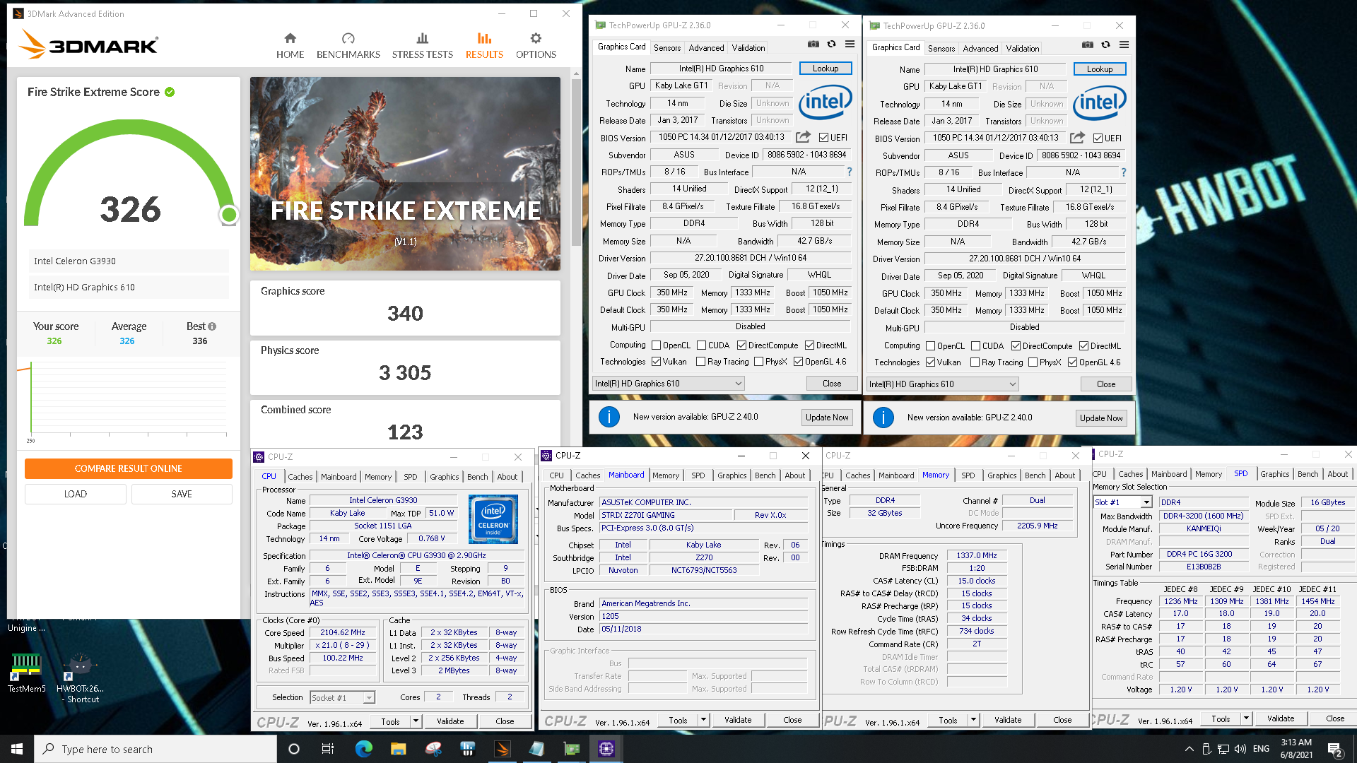Click the Type here to search box

point(155,749)
